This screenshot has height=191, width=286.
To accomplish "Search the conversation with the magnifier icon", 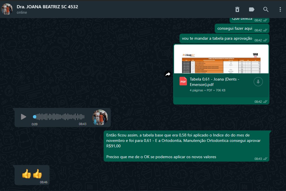I will (266, 9).
